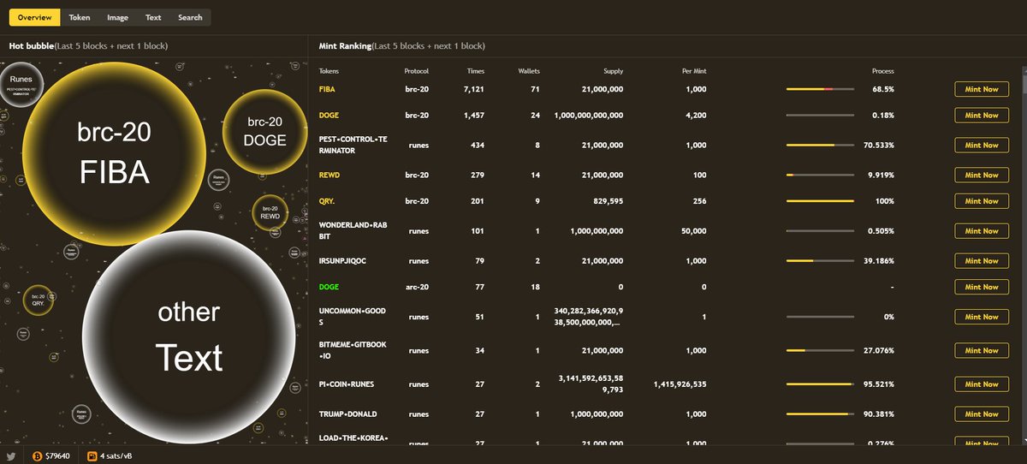The height and width of the screenshot is (464, 1027).
Task: Click Mint Now for IRSUNPJIQOC
Action: point(982,261)
